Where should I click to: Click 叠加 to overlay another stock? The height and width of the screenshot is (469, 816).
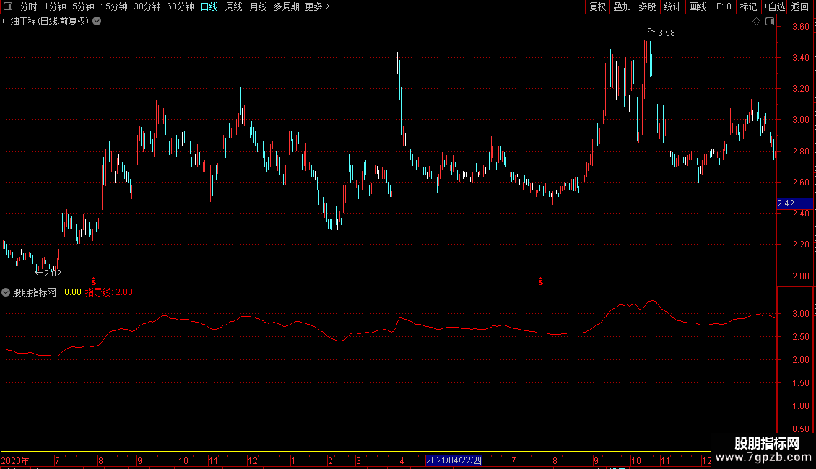[x=622, y=6]
